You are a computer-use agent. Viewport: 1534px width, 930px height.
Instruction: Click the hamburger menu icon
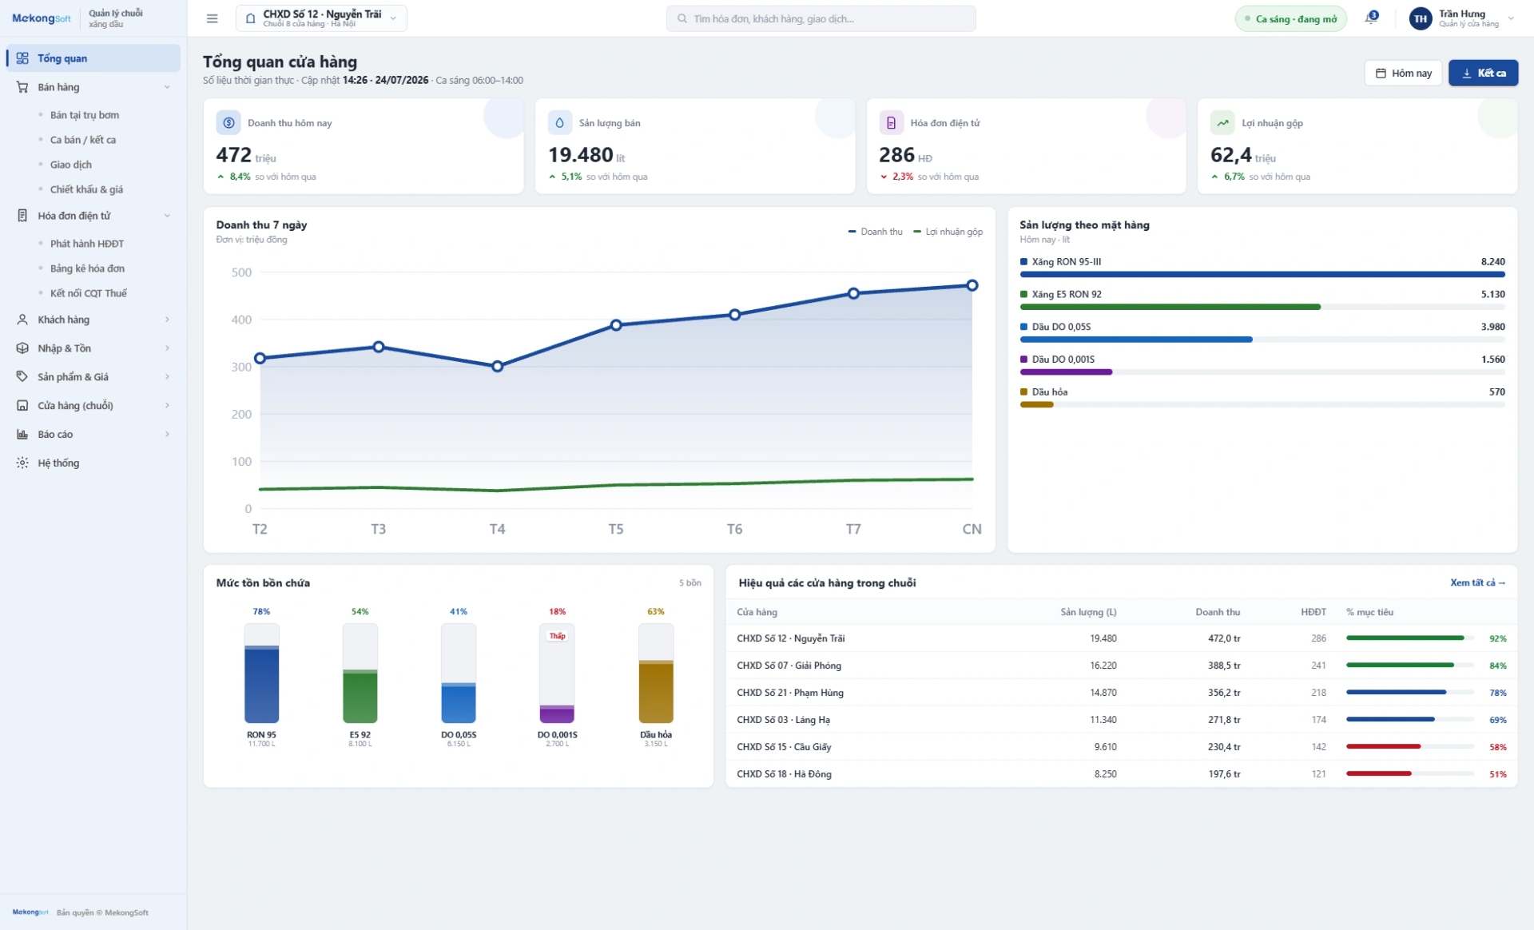coord(212,18)
